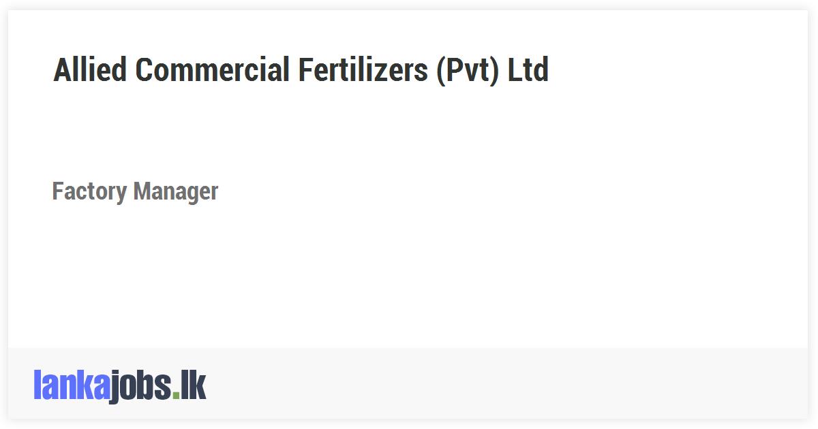Image resolution: width=818 pixels, height=429 pixels.
Task: Click the empty white card area below Factory Manager
Action: [409, 279]
